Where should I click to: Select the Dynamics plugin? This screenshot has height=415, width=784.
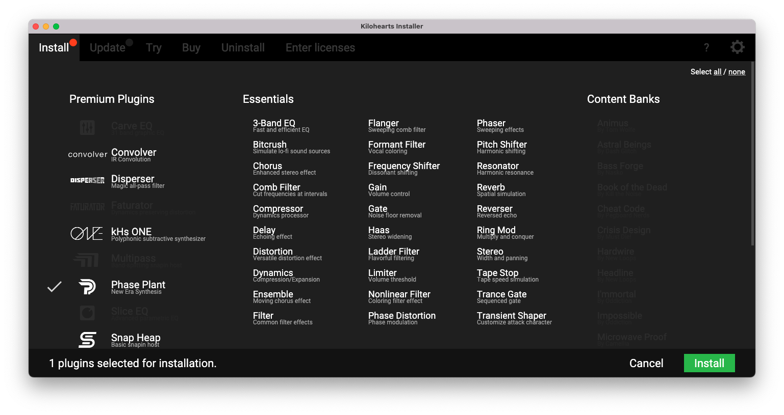[x=286, y=275]
